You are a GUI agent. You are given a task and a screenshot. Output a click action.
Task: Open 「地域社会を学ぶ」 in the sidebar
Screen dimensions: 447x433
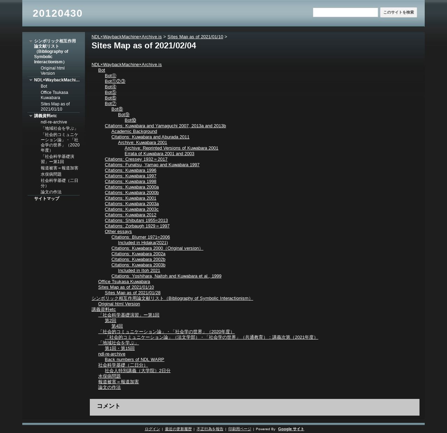(59, 128)
